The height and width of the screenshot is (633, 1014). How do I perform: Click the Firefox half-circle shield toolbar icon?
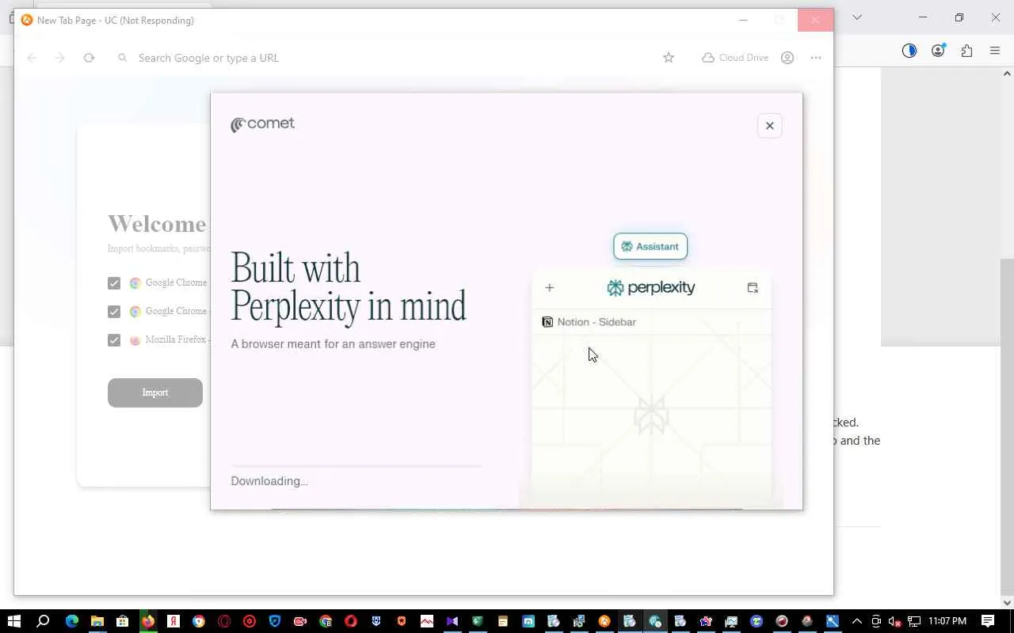[x=909, y=51]
